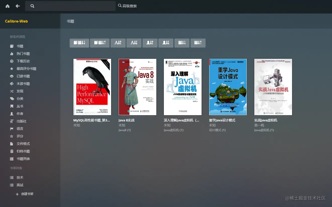Open 重学Java设计模式 book cover

pos(228,87)
